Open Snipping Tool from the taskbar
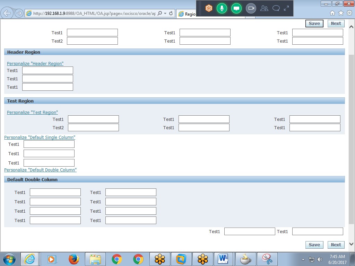 (x=267, y=259)
